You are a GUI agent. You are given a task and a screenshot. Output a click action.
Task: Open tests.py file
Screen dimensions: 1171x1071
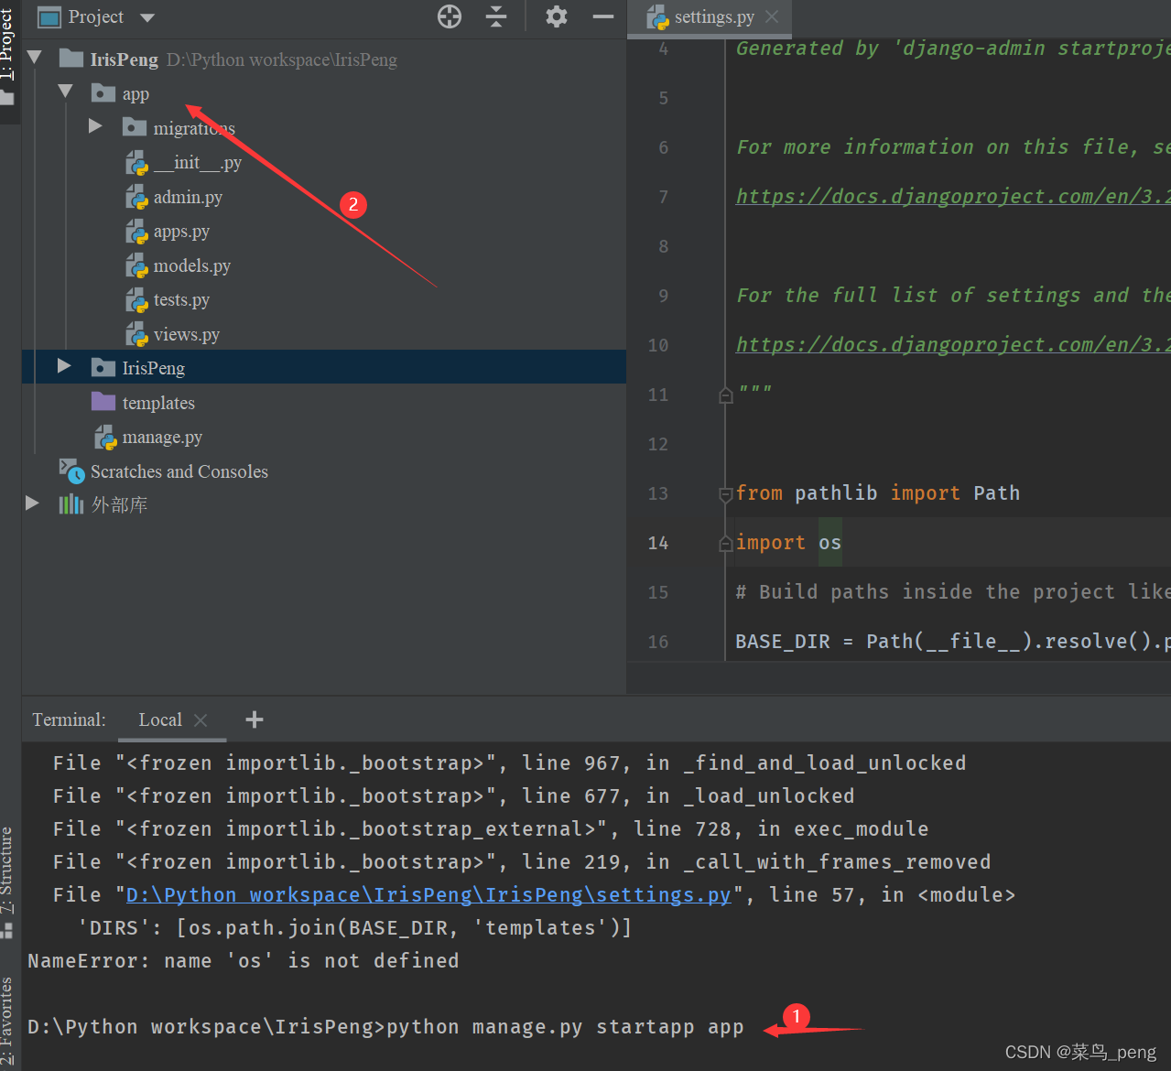[x=181, y=300]
